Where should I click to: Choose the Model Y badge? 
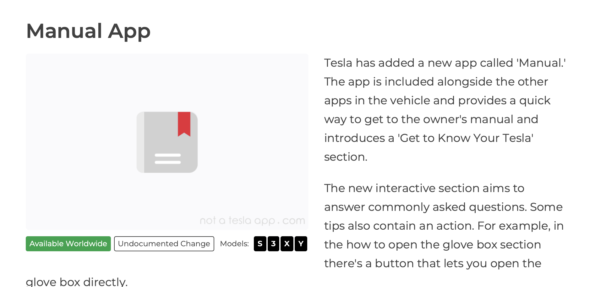click(301, 244)
